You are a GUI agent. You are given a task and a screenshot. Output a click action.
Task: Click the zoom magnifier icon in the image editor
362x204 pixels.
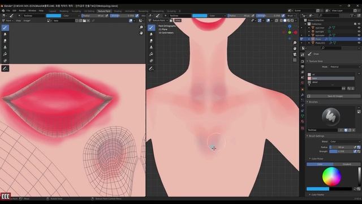point(141,27)
